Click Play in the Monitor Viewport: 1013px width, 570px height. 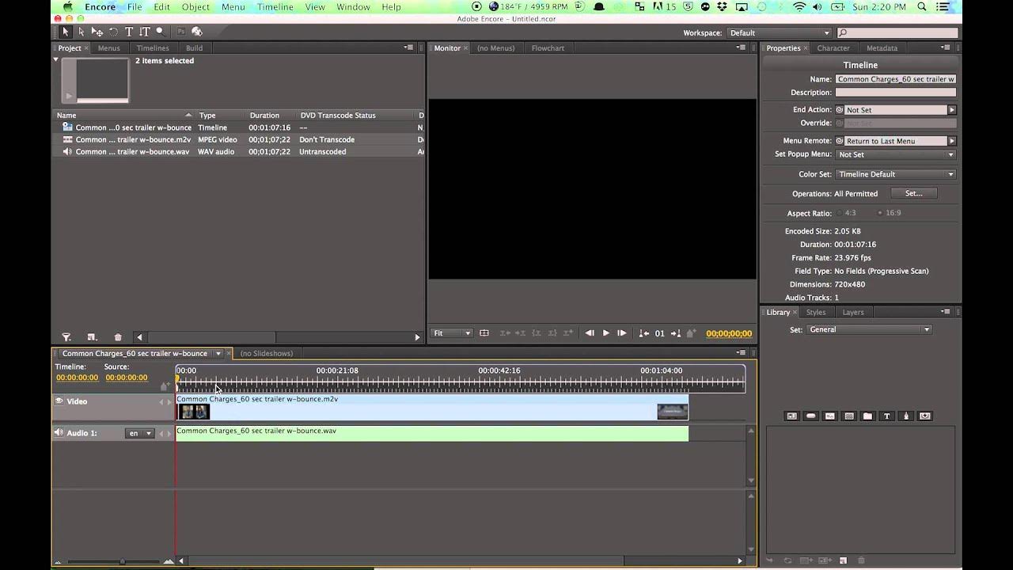tap(606, 333)
